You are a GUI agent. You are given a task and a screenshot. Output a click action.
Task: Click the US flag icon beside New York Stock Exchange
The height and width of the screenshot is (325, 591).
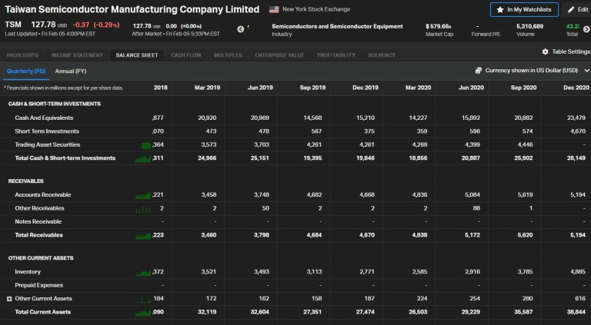[x=274, y=9]
